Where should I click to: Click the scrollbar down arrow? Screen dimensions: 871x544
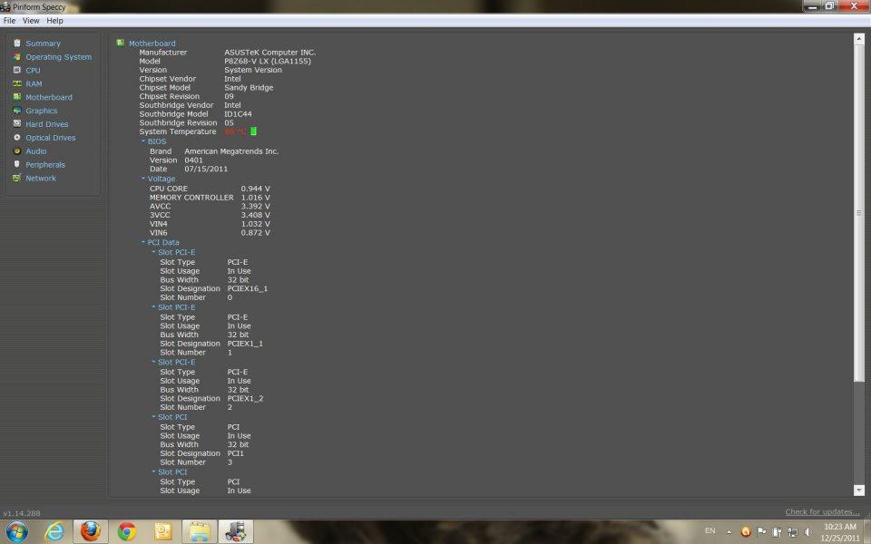(859, 491)
